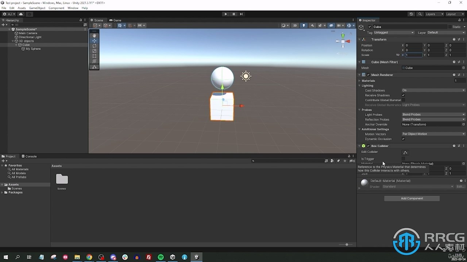Click the Step frame button
Screen dimensions: 467x262
[241, 14]
